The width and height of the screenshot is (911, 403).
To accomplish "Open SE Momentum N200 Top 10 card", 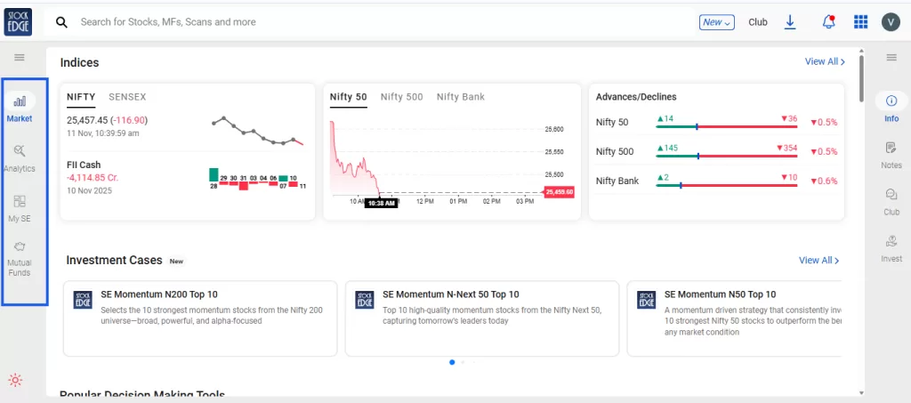I will pyautogui.click(x=200, y=318).
